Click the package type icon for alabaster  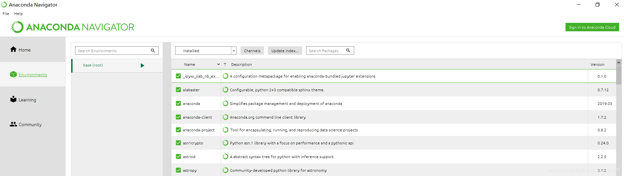(x=225, y=90)
